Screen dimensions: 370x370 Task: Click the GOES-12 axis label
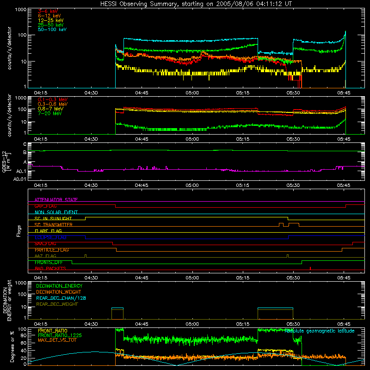(6, 162)
